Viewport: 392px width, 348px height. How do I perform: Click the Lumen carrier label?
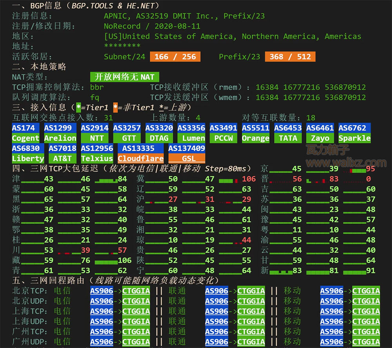191,138
